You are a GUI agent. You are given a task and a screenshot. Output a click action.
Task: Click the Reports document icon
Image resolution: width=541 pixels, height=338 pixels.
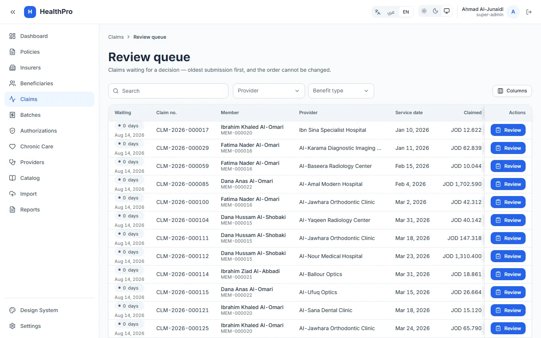(x=12, y=210)
